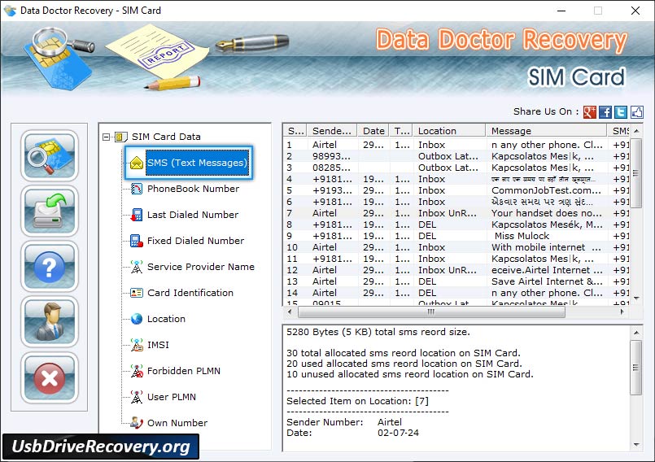
Task: Share on Facebook icon
Action: coord(605,111)
